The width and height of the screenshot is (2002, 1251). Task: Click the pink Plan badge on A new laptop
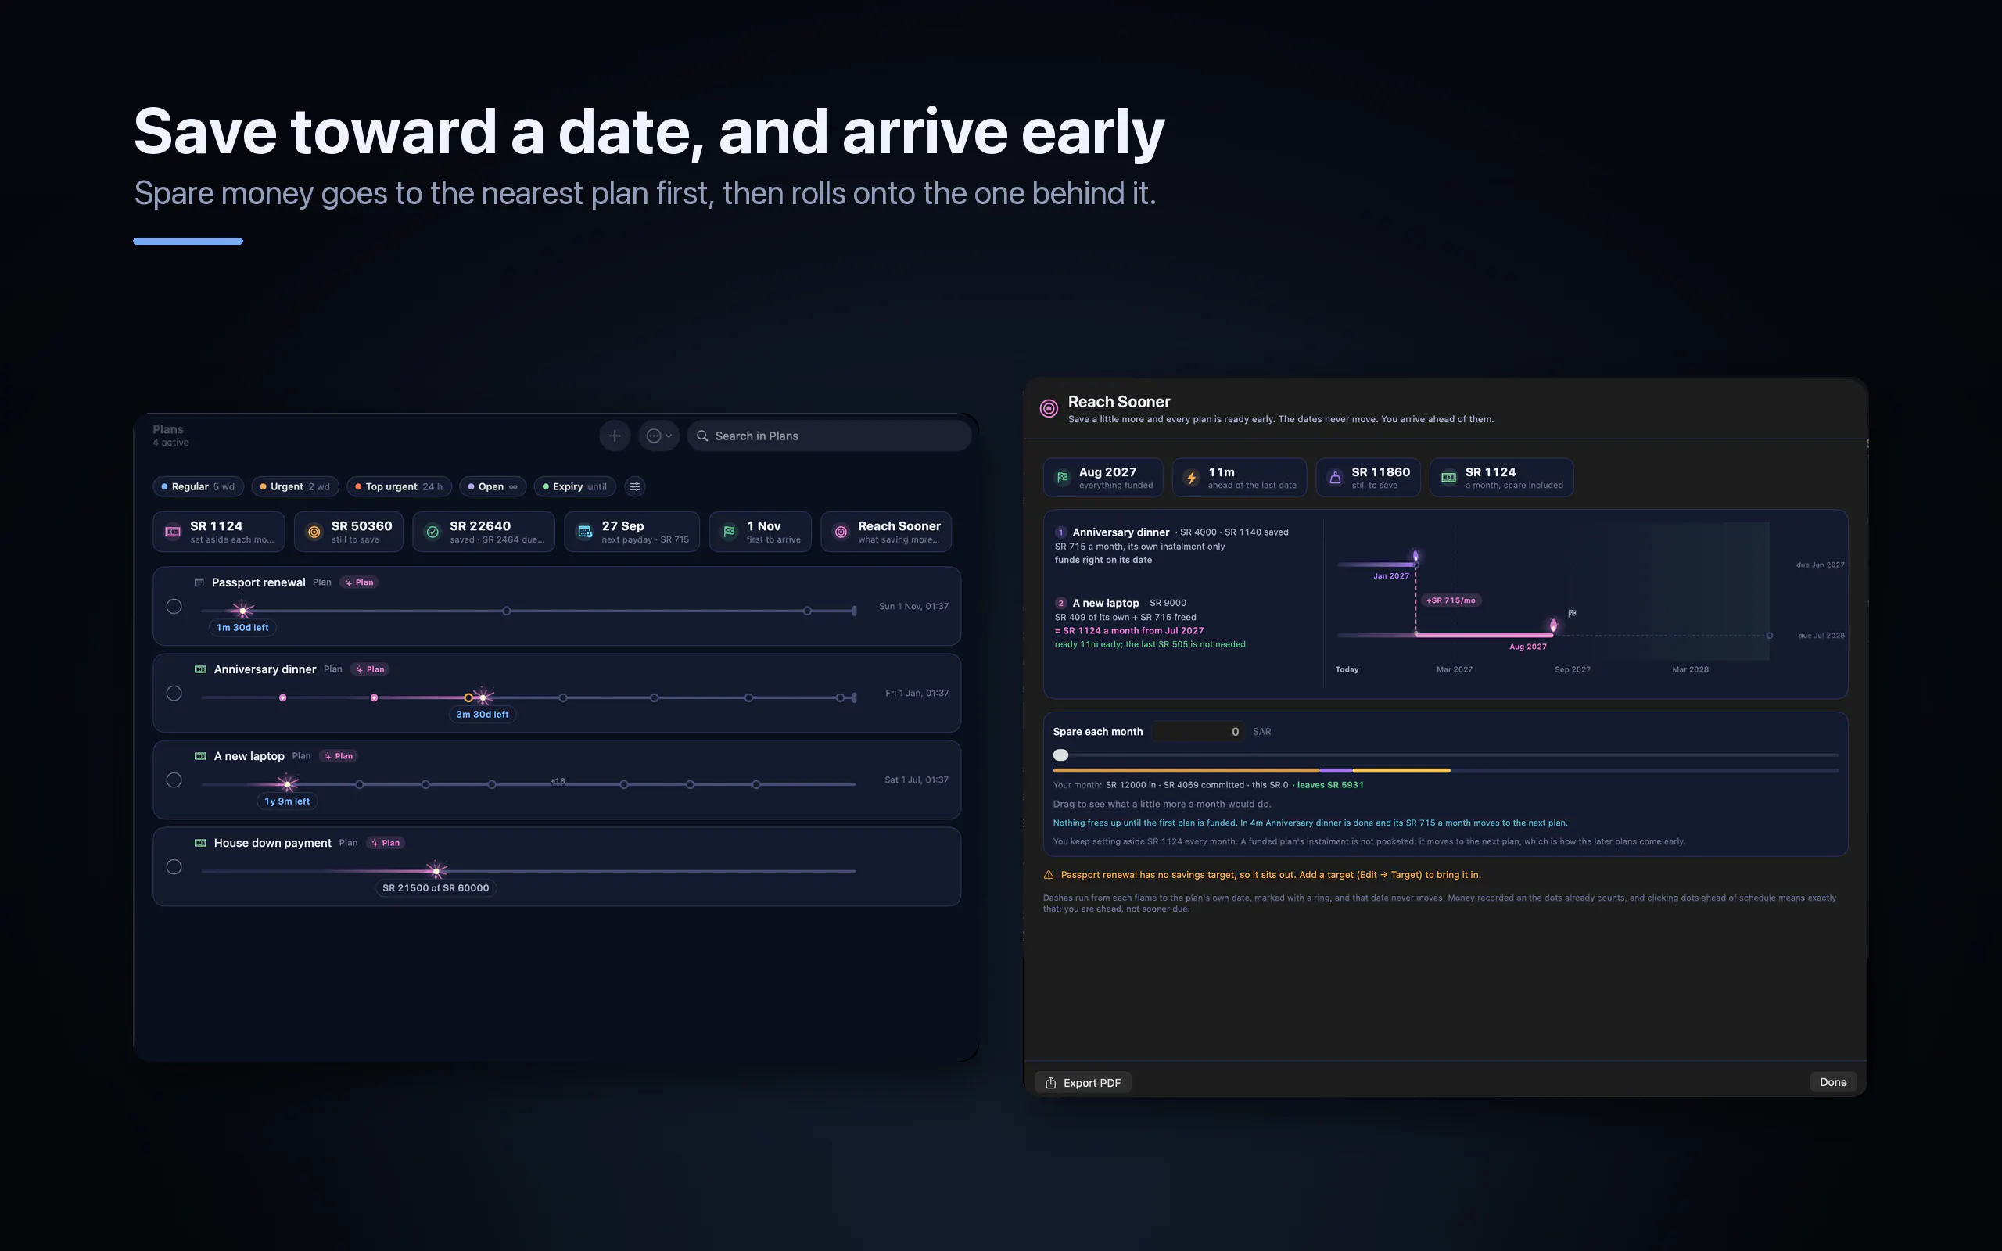339,756
